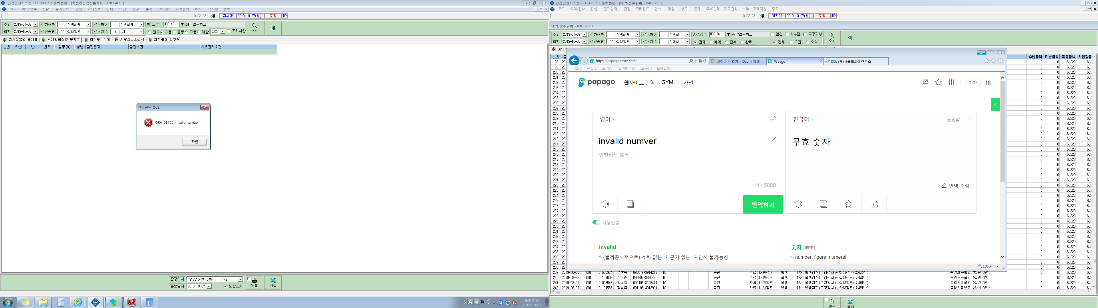Click the 엑셀 export icon at bottom left window
This screenshot has width=1098, height=308.
tap(273, 282)
